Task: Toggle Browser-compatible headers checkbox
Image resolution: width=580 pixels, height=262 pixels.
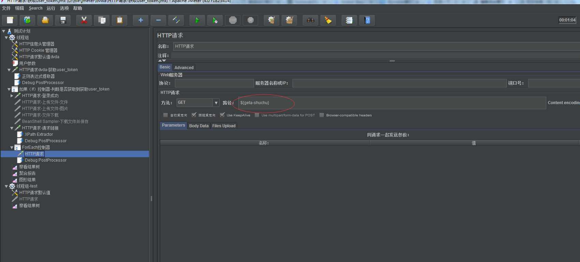Action: coord(322,115)
